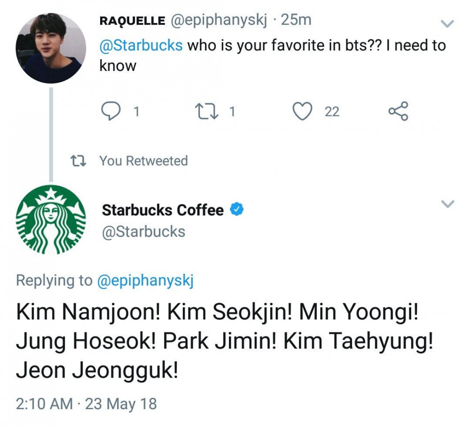The height and width of the screenshot is (427, 470).
Task: Click the gray @Starbucks handle under the account name
Action: click(143, 232)
